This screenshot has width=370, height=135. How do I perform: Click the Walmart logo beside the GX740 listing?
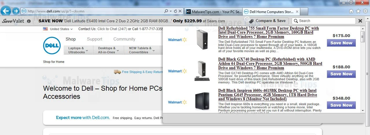(177, 71)
